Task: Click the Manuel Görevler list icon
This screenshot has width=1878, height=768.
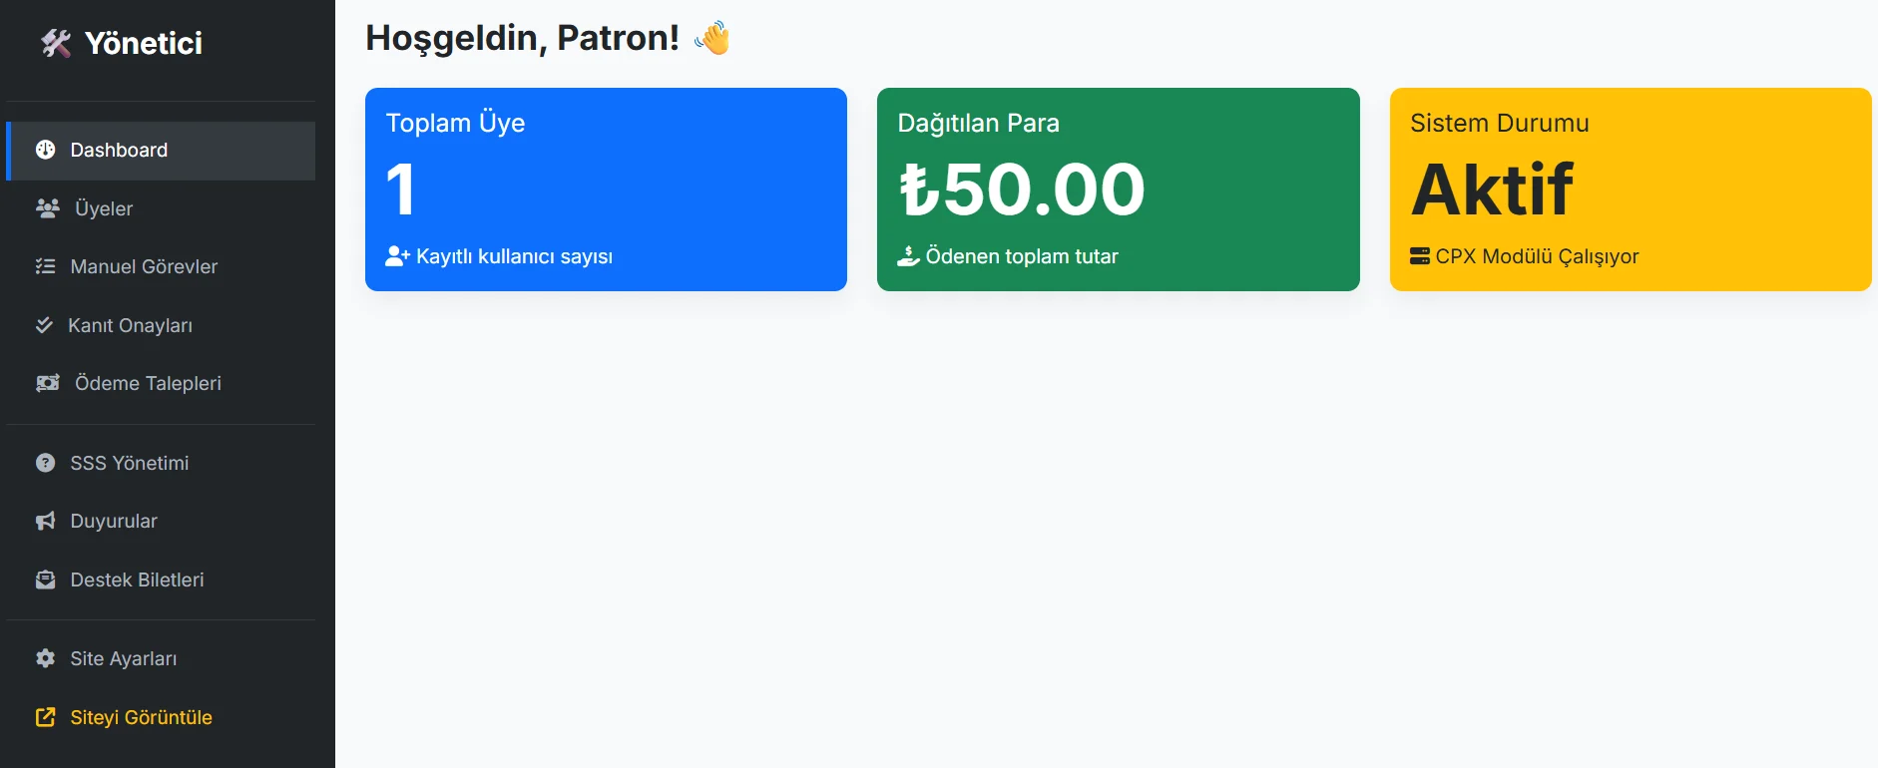Action: 46,266
